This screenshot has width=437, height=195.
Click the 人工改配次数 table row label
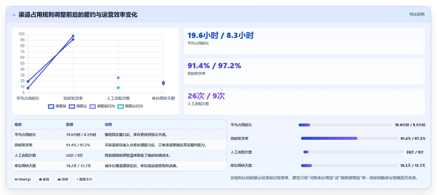pyautogui.click(x=25, y=156)
